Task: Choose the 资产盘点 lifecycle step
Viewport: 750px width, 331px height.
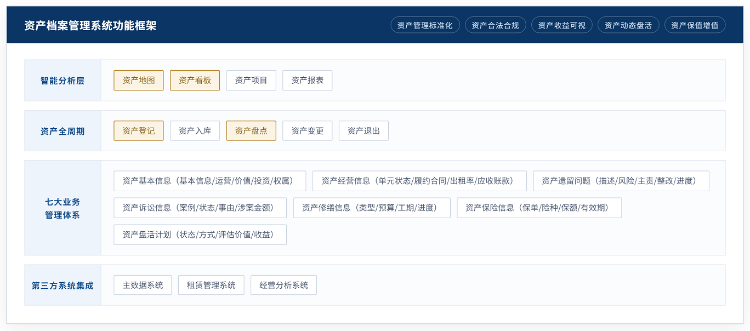Action: pyautogui.click(x=251, y=131)
